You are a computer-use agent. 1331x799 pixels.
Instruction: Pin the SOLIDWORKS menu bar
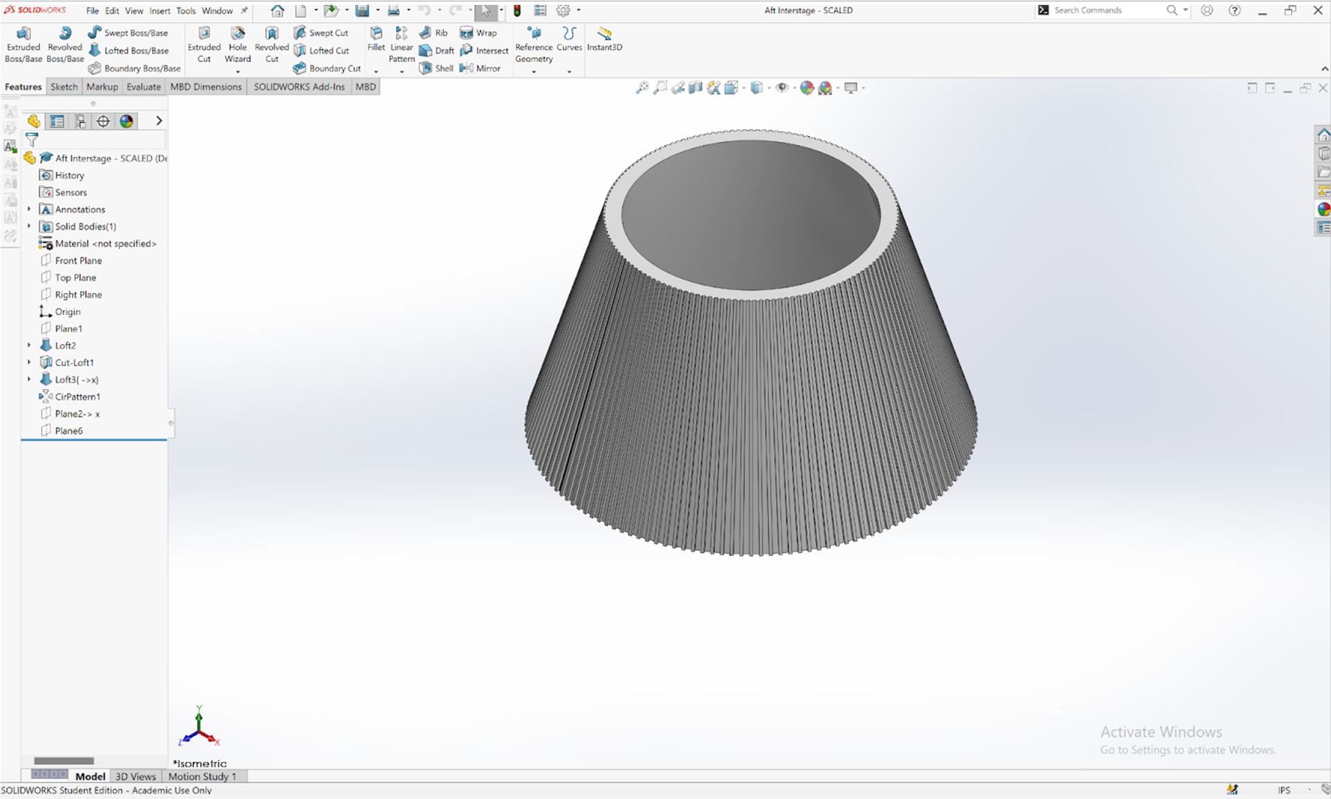coord(244,10)
